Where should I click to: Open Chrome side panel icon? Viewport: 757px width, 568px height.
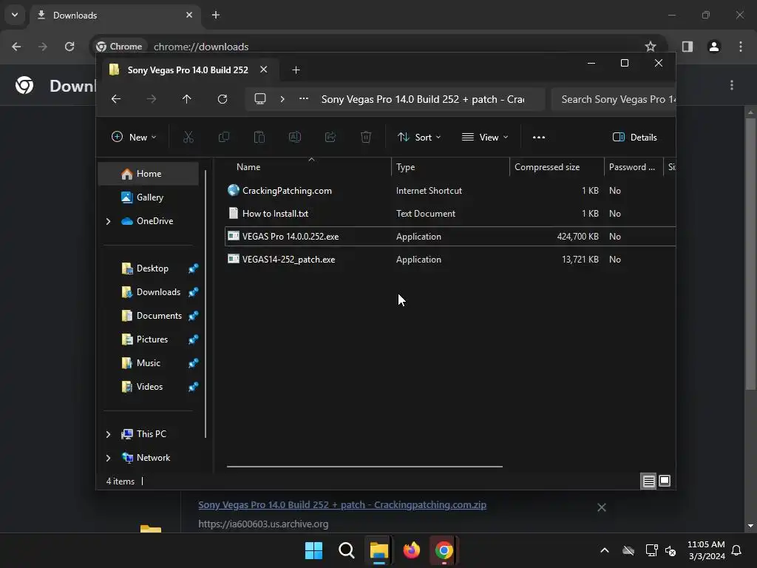(687, 47)
